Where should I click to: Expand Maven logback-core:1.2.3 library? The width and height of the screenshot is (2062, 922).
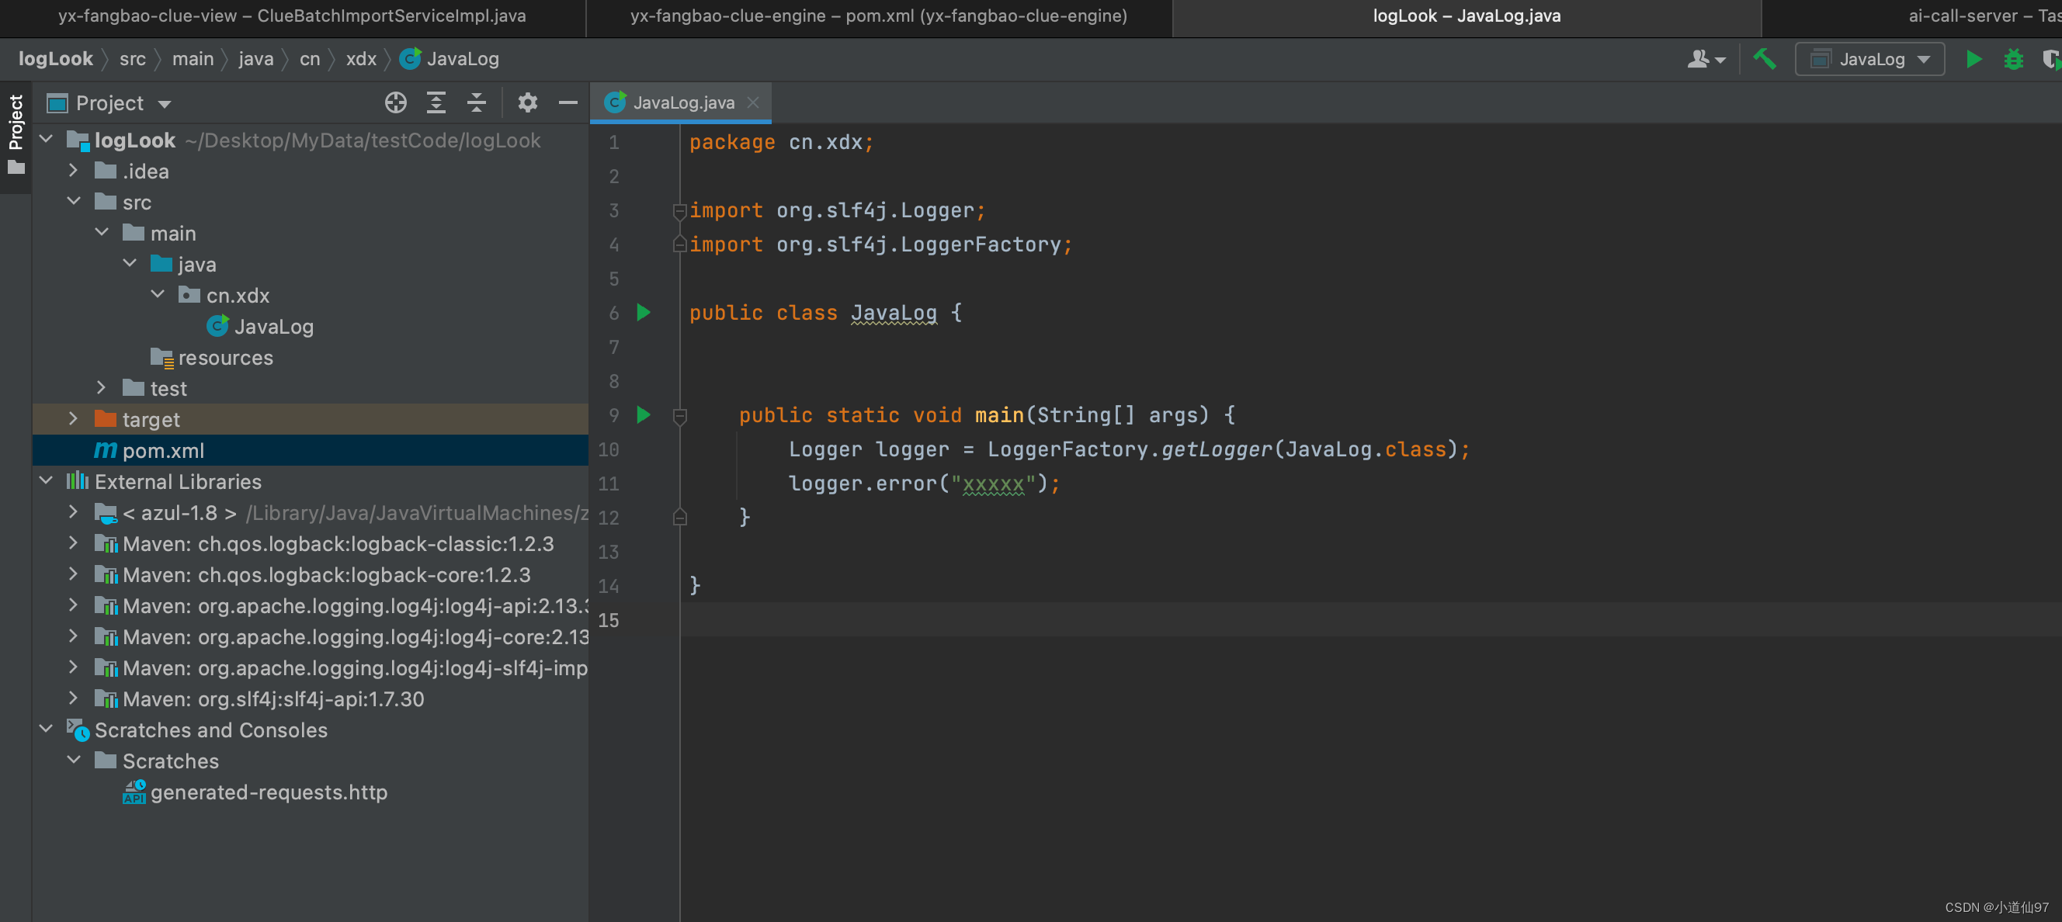(x=74, y=574)
